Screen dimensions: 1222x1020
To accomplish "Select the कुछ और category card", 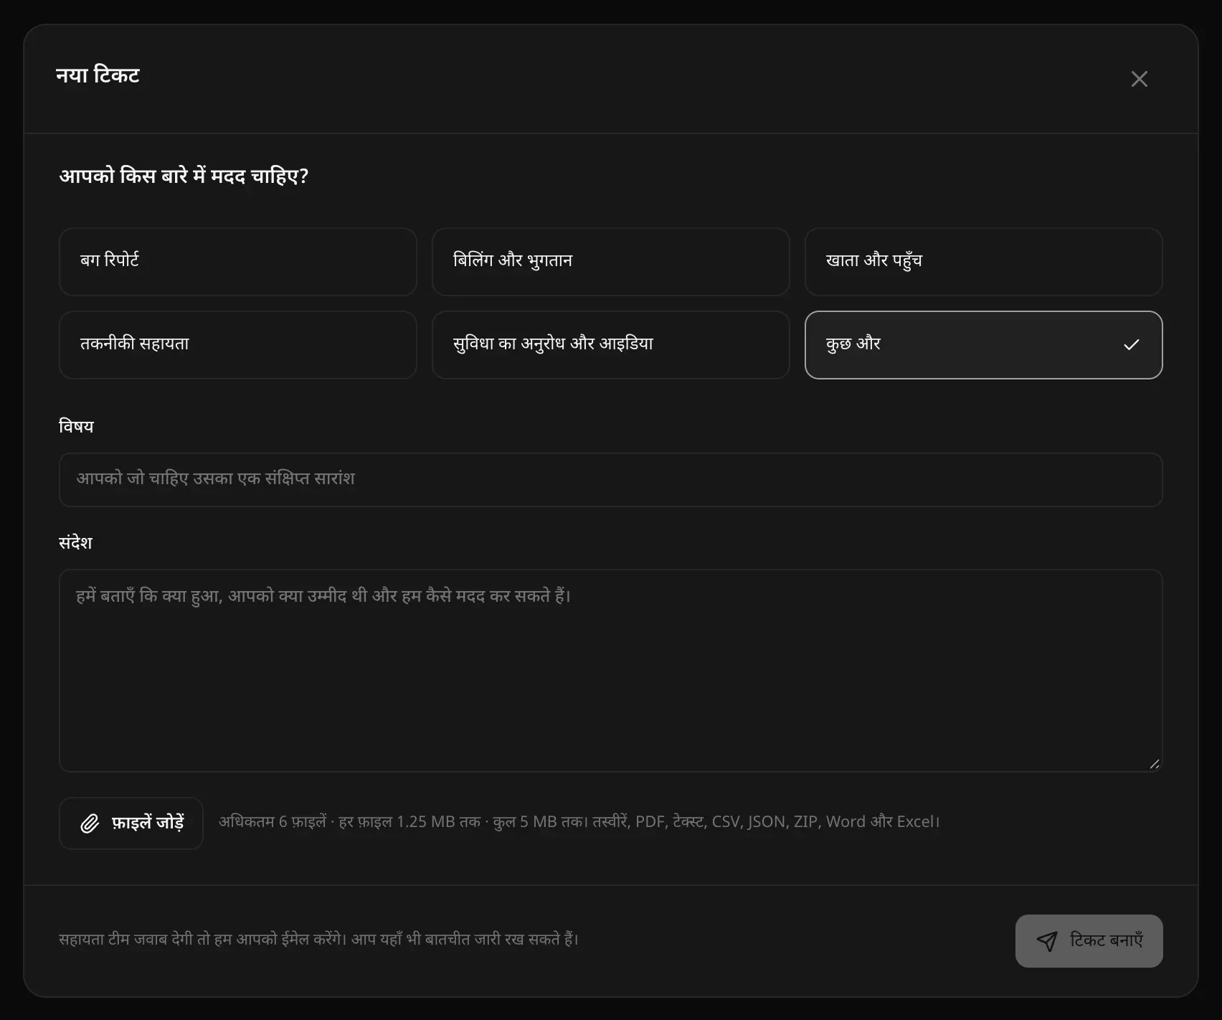I will pyautogui.click(x=984, y=345).
